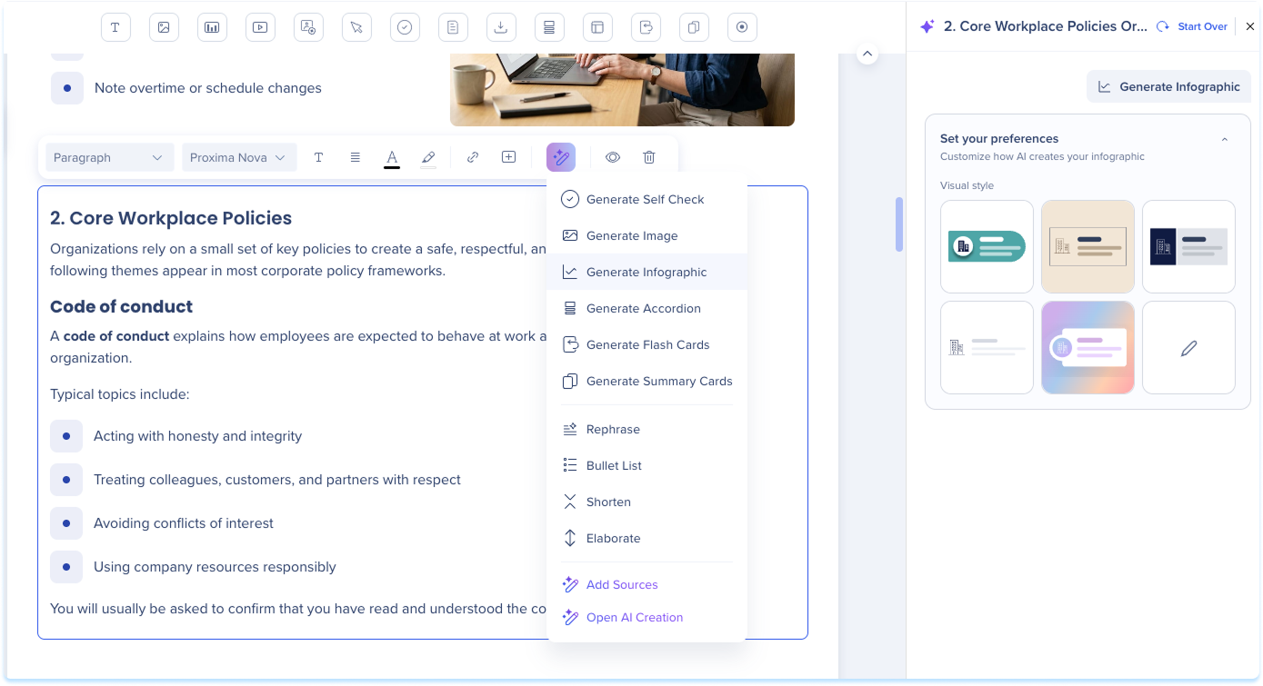Screen dimensions: 1263x686
Task: Click the Generate Infographic button
Action: (x=1168, y=86)
